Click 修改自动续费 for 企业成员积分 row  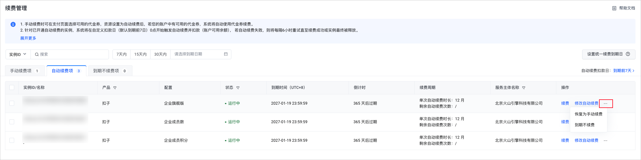(x=586, y=140)
